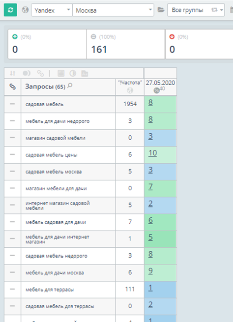233x322 pixels.
Task: Click the unchanged count 161
Action: 99,50
